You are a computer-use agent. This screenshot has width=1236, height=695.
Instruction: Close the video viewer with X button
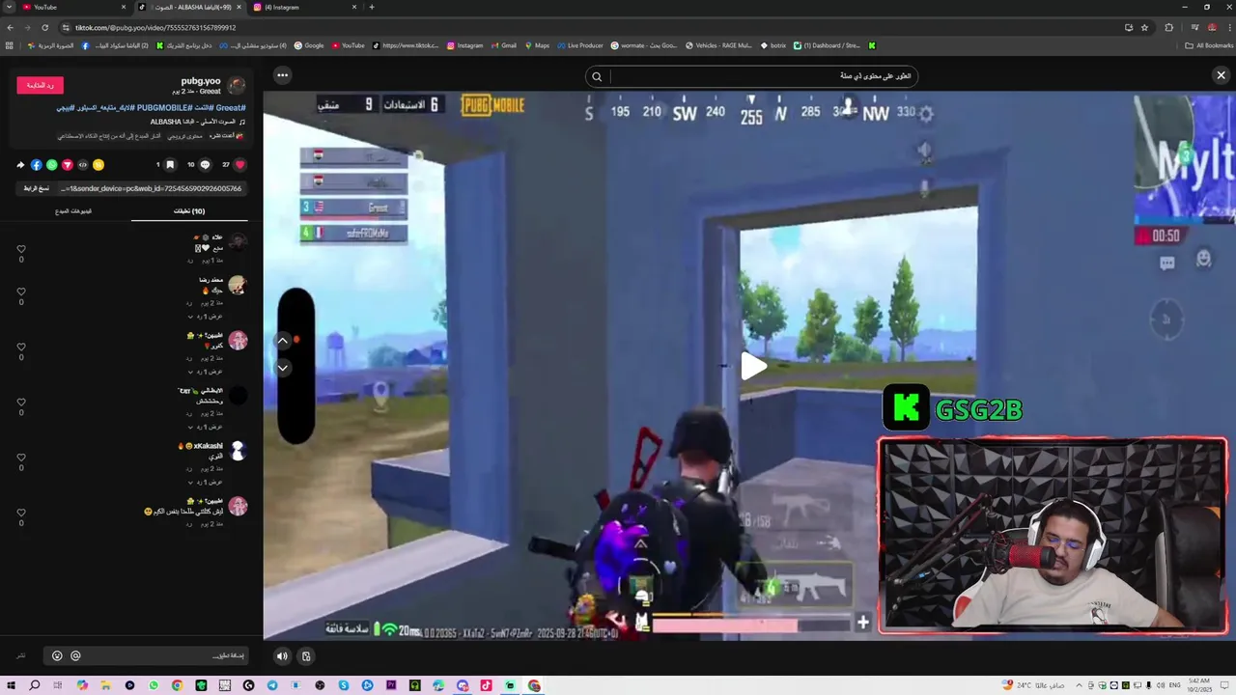1221,75
